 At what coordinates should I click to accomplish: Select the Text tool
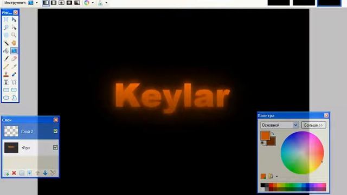[x=6, y=82]
